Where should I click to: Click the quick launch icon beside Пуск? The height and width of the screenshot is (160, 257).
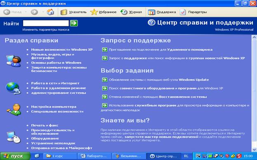37,156
